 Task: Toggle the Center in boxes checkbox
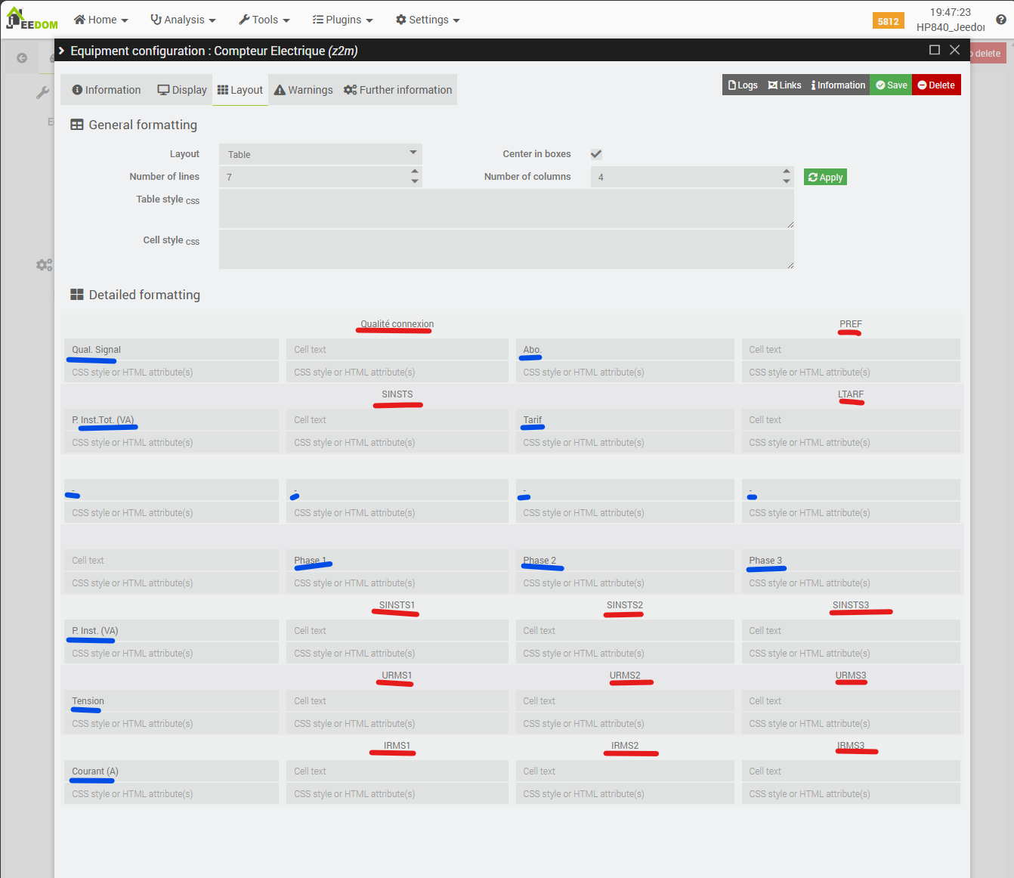(596, 154)
